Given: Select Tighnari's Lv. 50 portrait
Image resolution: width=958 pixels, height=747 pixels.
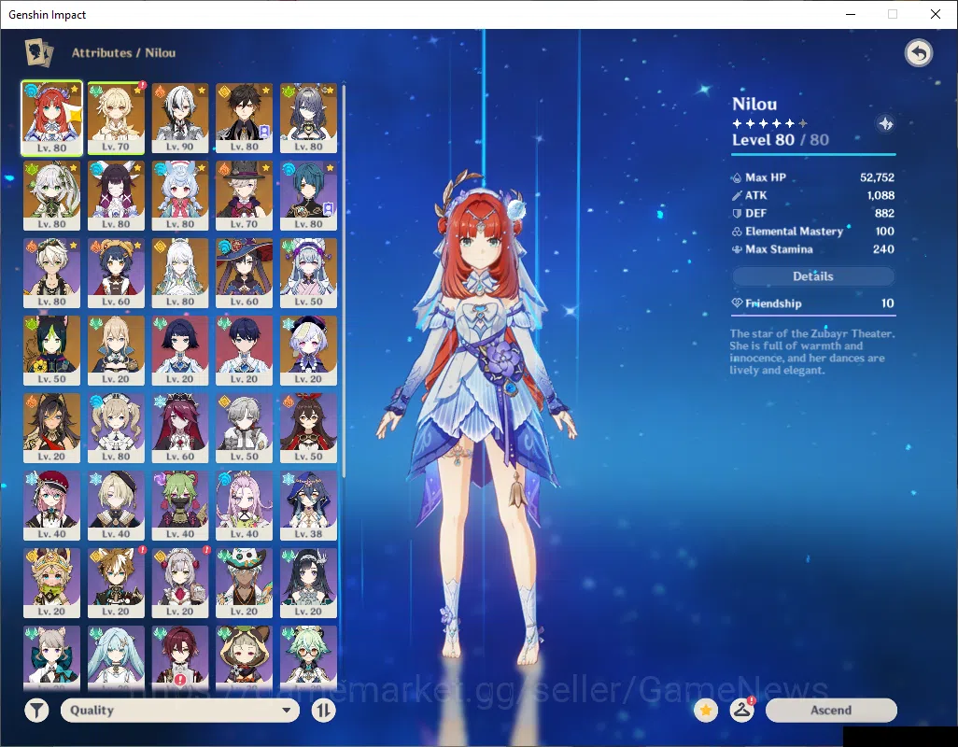Looking at the screenshot, I should pyautogui.click(x=52, y=350).
